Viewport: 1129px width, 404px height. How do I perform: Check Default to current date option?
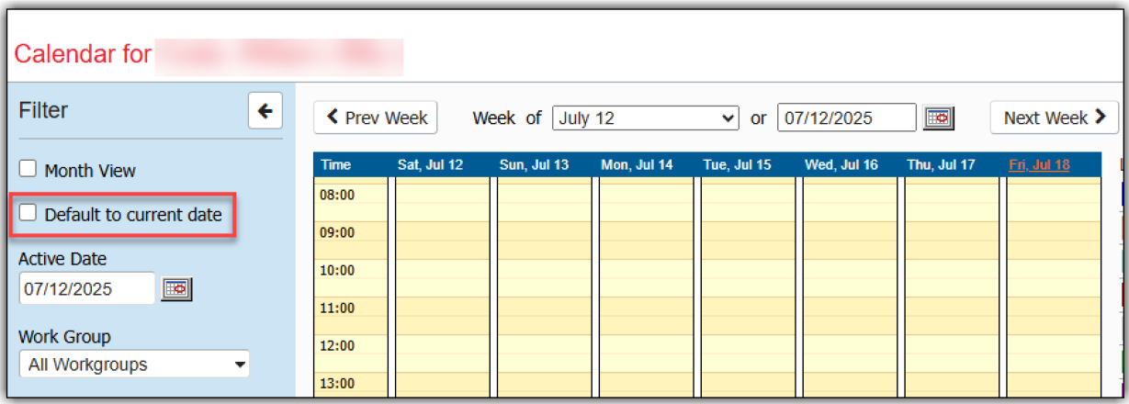point(28,213)
